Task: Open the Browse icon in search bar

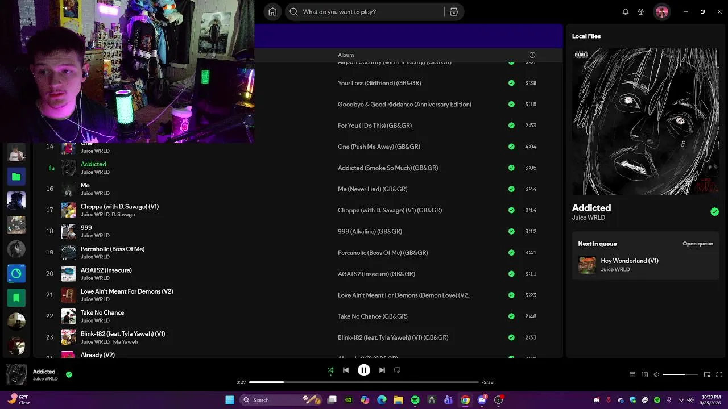Action: 454,12
